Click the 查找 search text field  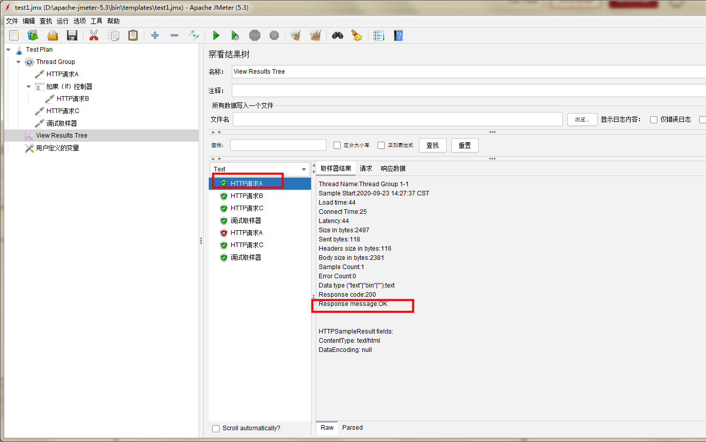[x=278, y=145]
